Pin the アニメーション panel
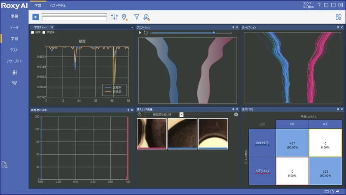346x195 pixels. (x=233, y=27)
